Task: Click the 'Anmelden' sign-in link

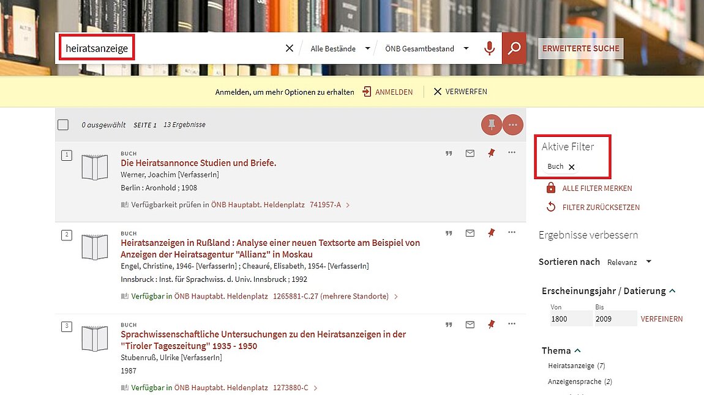Action: [394, 92]
